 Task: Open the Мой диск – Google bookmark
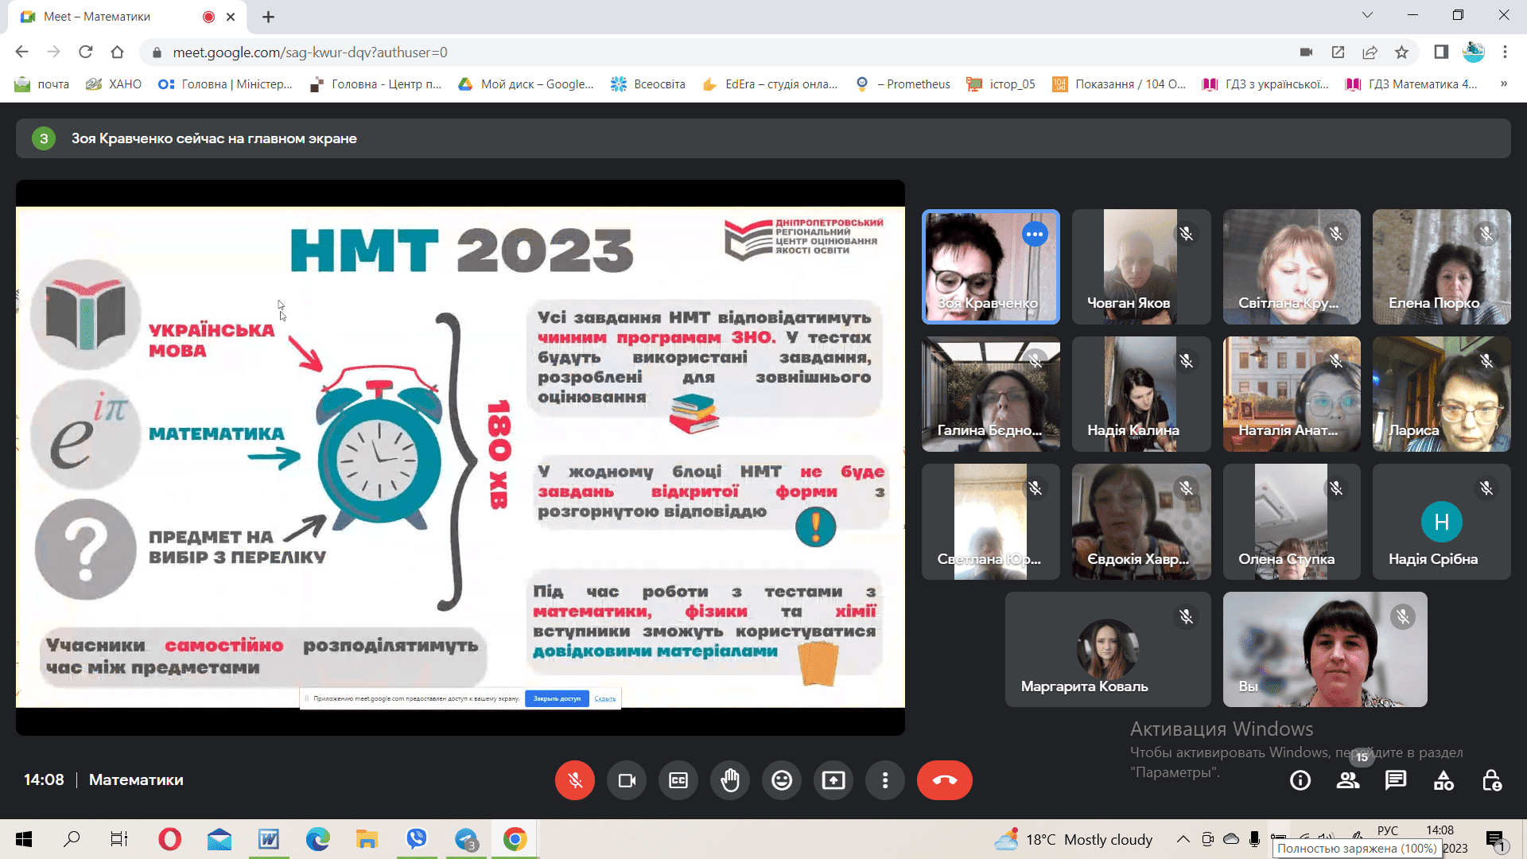pyautogui.click(x=526, y=84)
